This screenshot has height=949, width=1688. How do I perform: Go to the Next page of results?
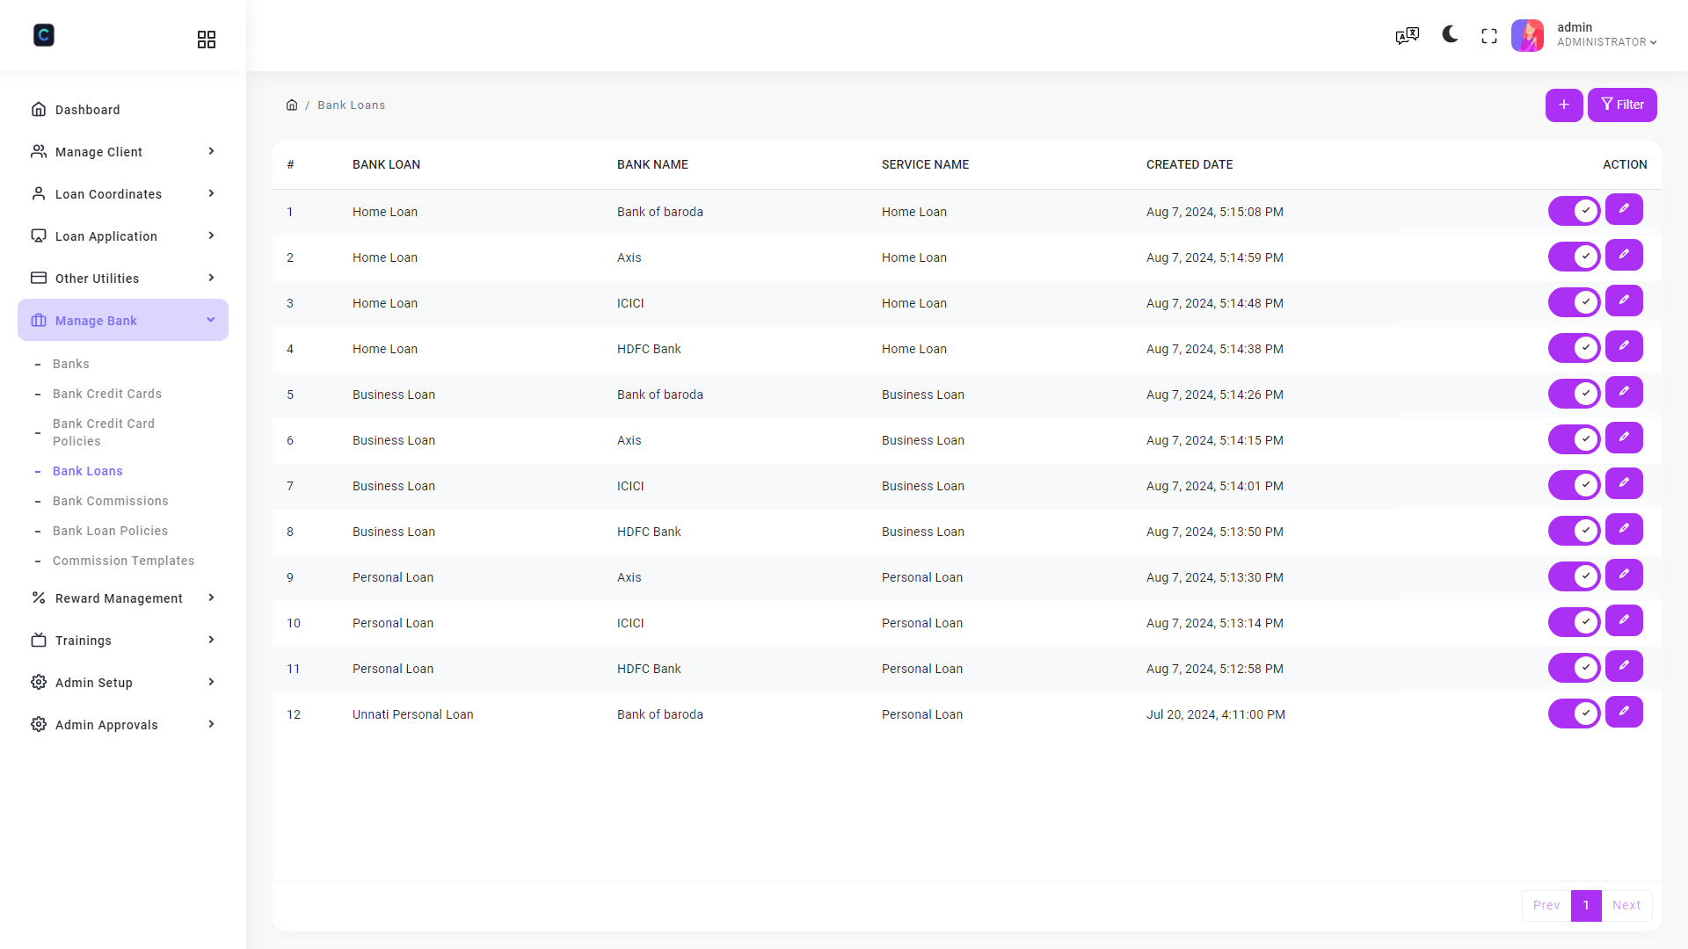point(1627,905)
